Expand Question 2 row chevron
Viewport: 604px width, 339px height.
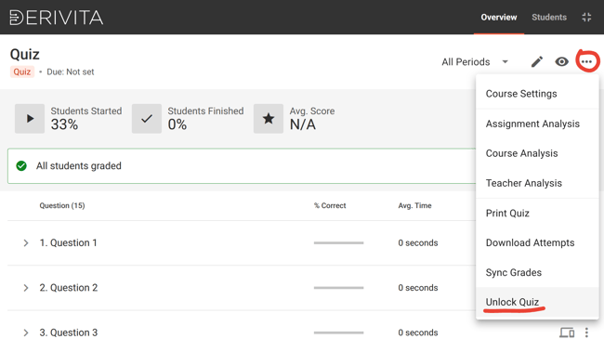tap(26, 288)
